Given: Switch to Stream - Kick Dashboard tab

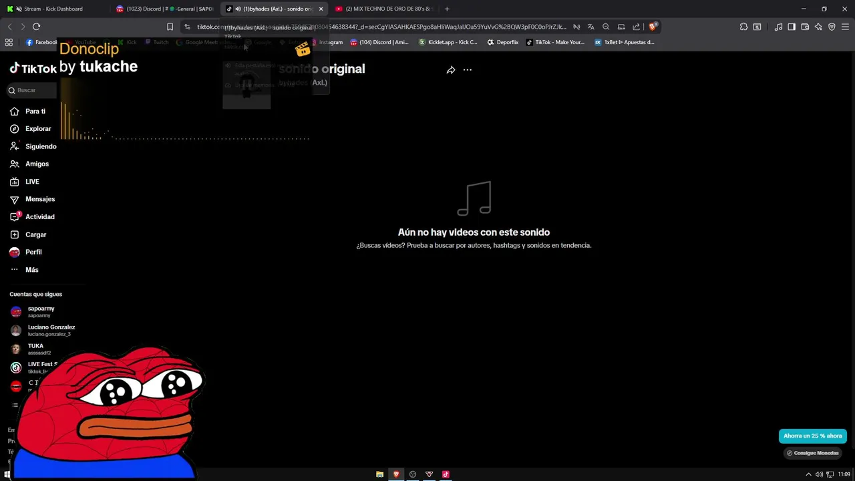Looking at the screenshot, I should 53,9.
